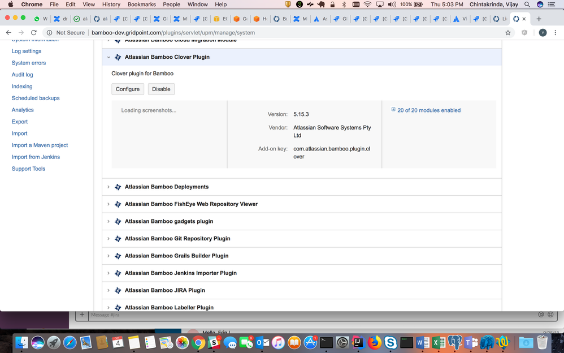Click the Angular extension icon in toolbar
Image resolution: width=564 pixels, height=353 pixels.
[x=524, y=33]
